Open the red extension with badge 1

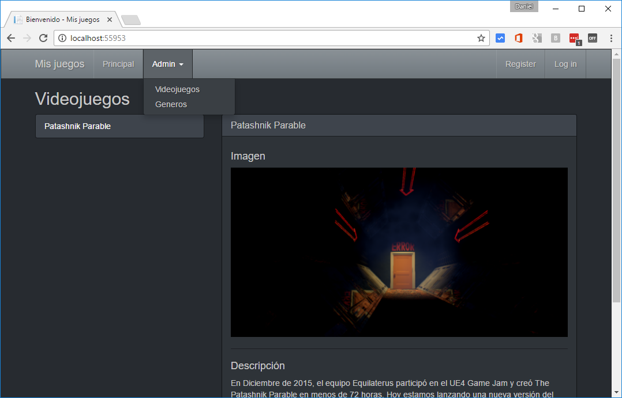[575, 39]
